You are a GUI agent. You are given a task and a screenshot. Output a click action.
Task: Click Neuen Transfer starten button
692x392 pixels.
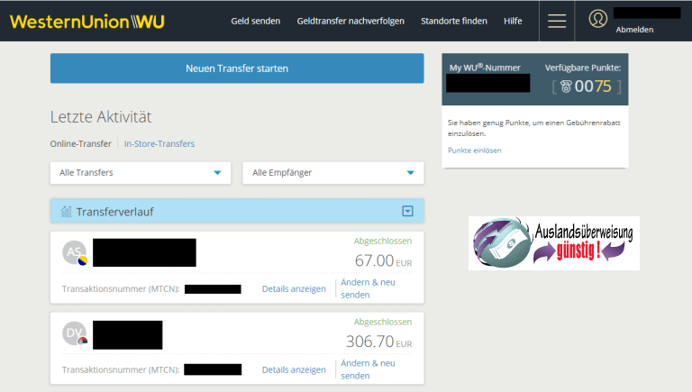click(x=237, y=68)
